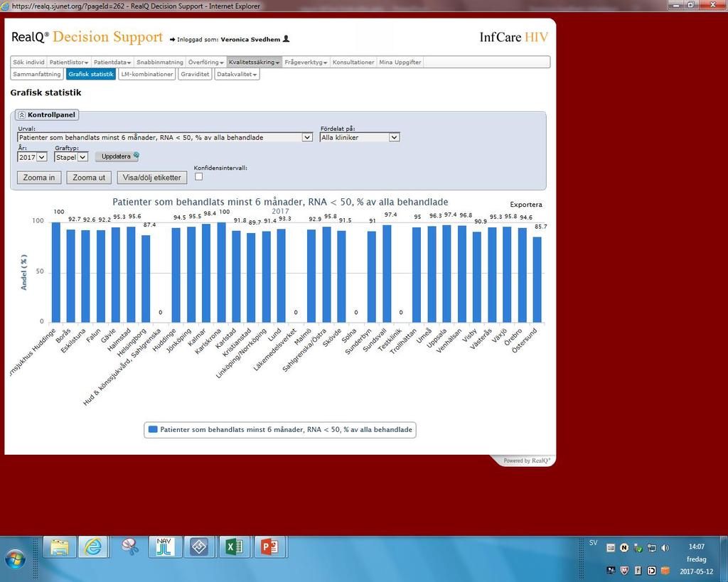728x582 pixels.
Task: Click the Kontrollpanel header label
Action: [51, 114]
